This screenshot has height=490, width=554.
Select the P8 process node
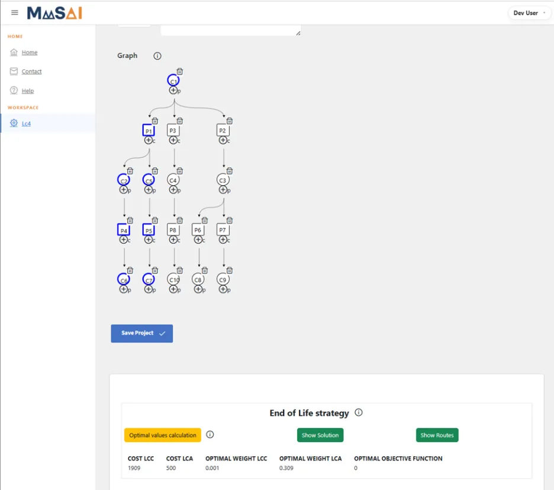click(x=173, y=230)
